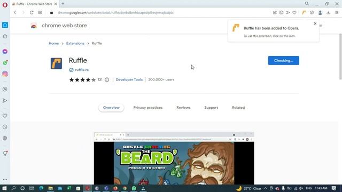Click the Ruffle extension icon in toolbar
Viewport: 342px width, 192px height.
pos(304,13)
